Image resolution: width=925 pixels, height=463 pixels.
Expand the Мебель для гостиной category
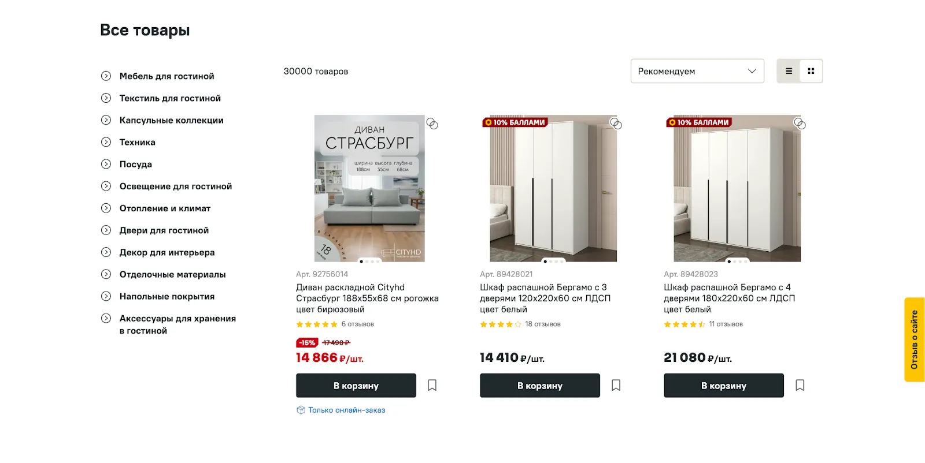pyautogui.click(x=166, y=76)
